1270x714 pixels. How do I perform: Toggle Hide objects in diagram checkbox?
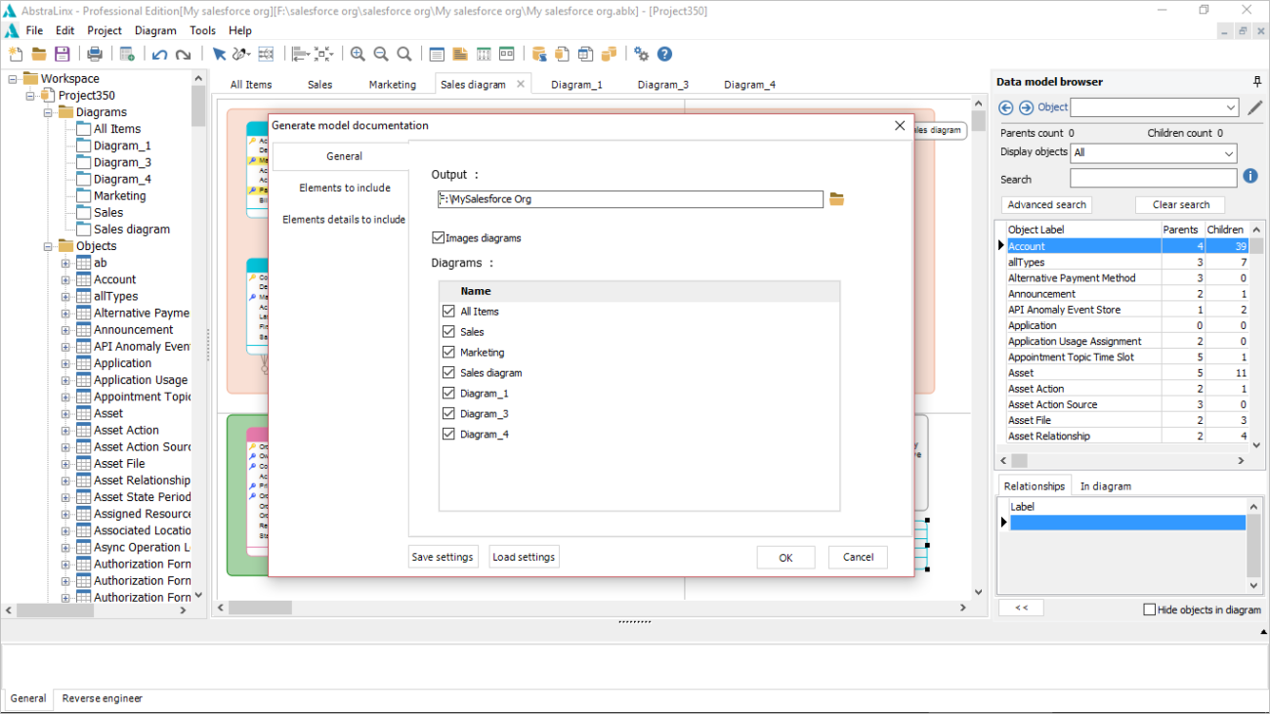[x=1149, y=609]
